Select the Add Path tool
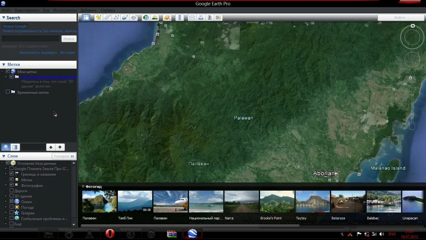 coord(116,17)
